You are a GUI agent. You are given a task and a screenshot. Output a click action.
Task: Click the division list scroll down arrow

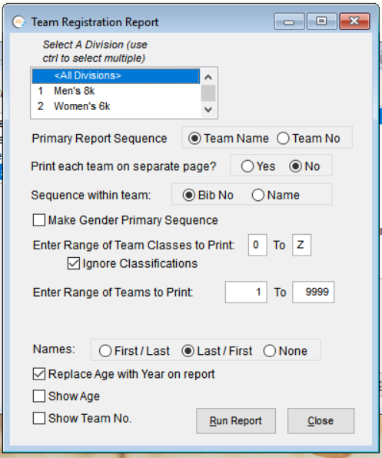tap(208, 109)
